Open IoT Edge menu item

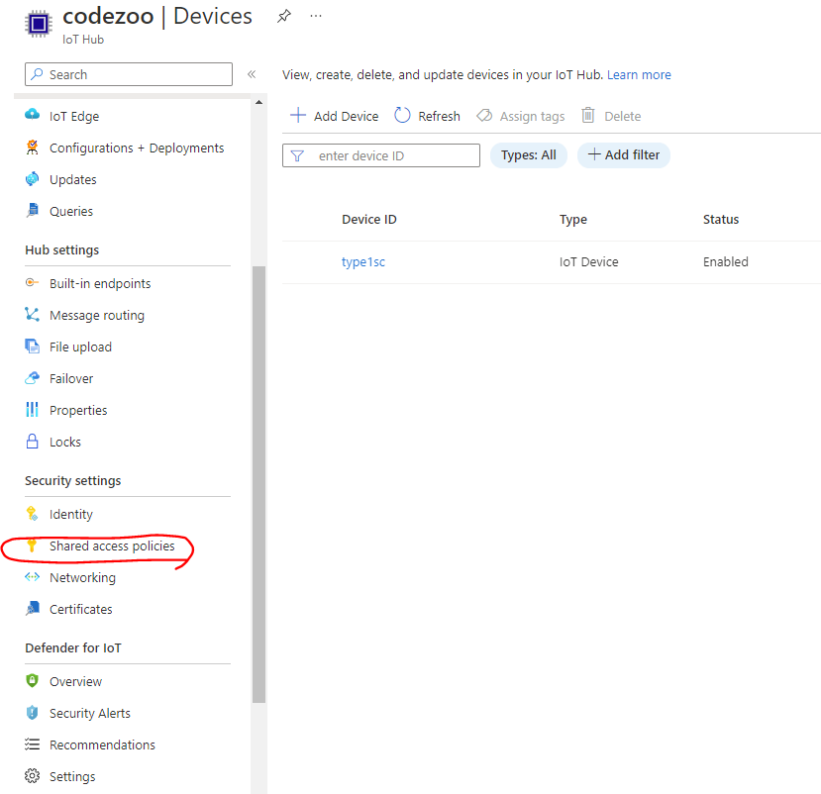74,116
